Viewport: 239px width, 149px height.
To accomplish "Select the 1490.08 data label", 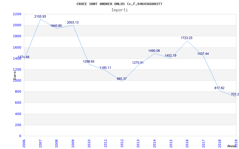I will pos(154,51).
